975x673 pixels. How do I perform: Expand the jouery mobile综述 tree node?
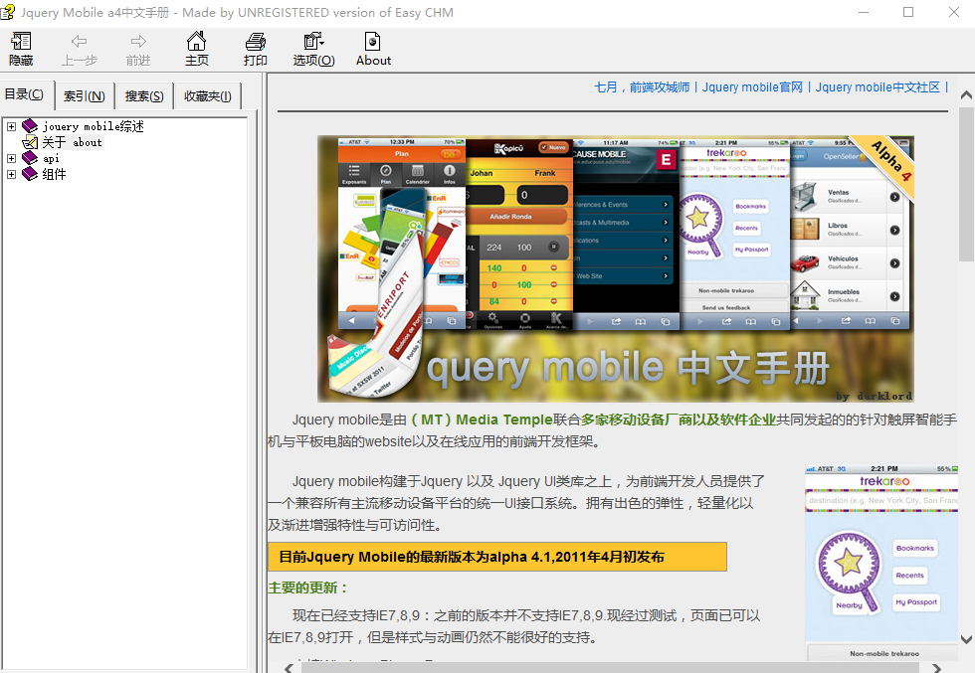pos(10,126)
